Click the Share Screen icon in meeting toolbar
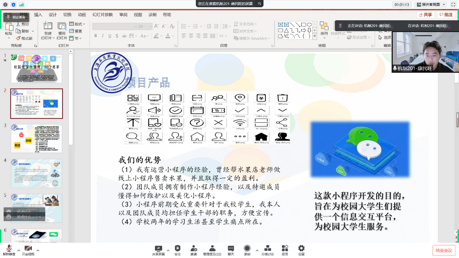459x258 pixels. (x=158, y=248)
